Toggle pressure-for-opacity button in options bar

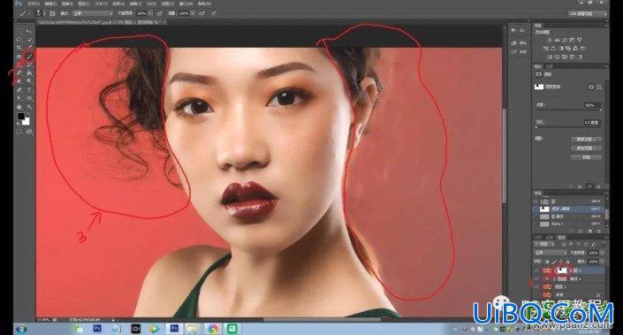click(159, 13)
